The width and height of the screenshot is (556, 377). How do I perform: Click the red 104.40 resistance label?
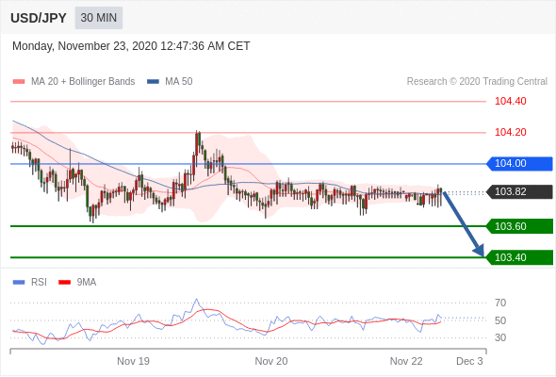pos(511,101)
